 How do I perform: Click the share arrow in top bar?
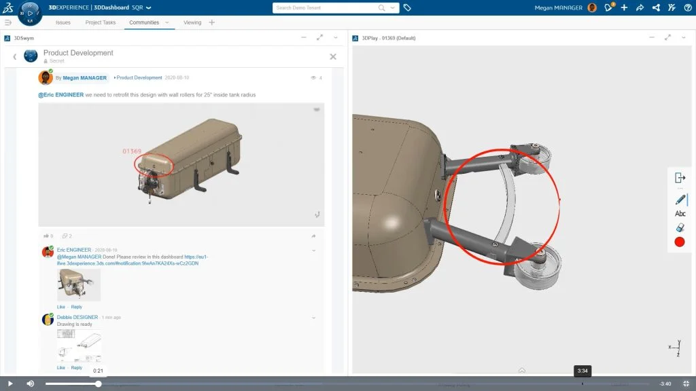click(640, 7)
